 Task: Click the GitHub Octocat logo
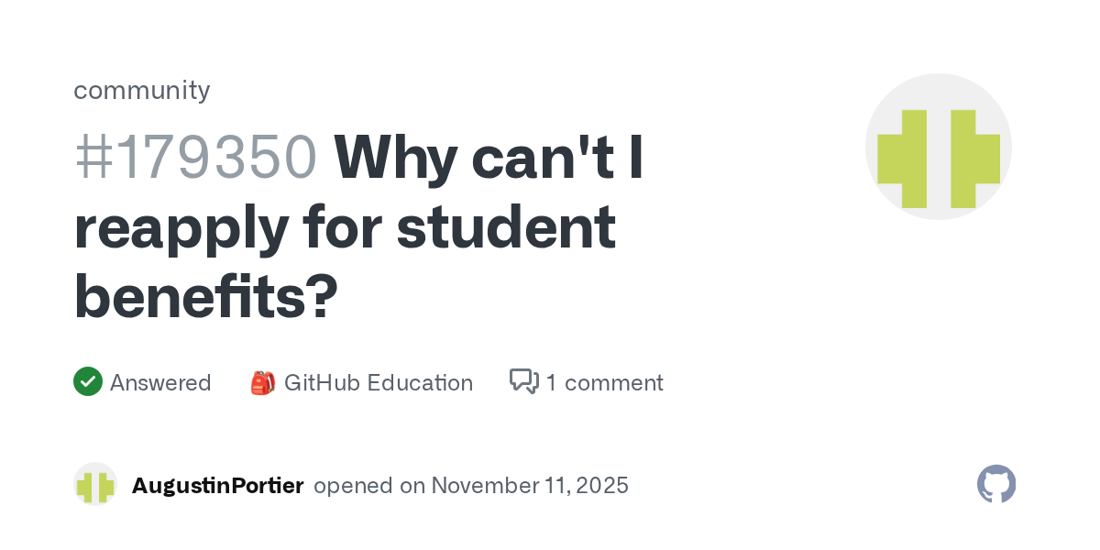(996, 484)
